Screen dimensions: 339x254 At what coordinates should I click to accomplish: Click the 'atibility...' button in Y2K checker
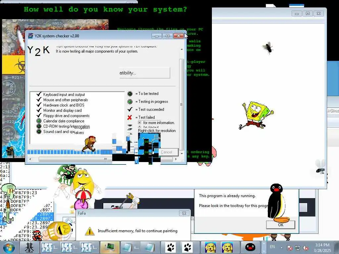point(144,73)
